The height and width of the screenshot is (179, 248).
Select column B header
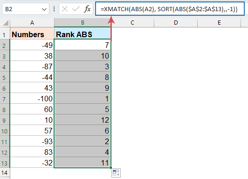83,23
